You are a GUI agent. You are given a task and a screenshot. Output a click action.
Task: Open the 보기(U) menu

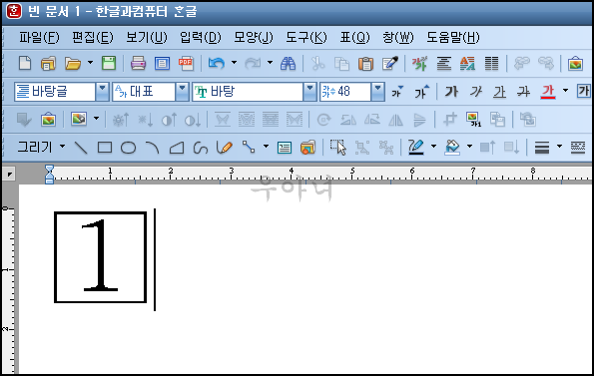click(146, 37)
